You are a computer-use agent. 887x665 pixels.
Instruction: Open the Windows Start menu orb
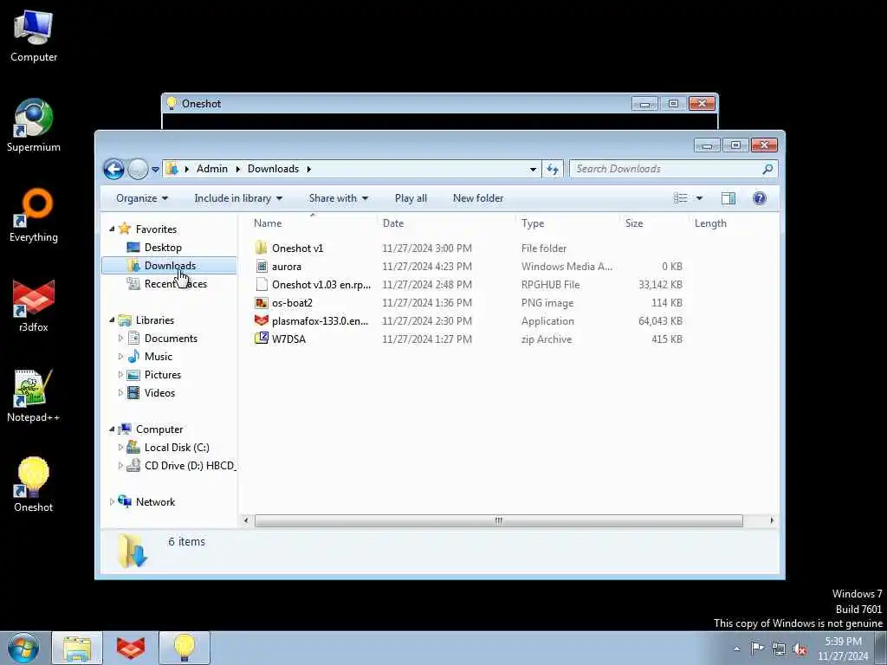(x=23, y=648)
